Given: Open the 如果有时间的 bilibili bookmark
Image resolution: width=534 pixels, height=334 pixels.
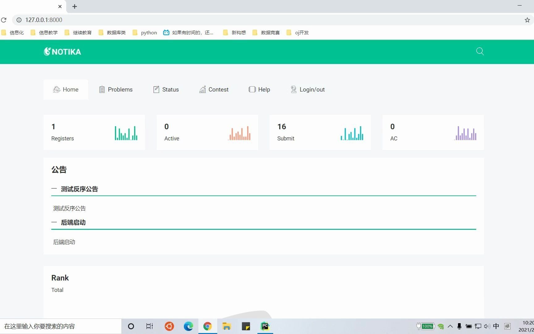Looking at the screenshot, I should point(188,32).
